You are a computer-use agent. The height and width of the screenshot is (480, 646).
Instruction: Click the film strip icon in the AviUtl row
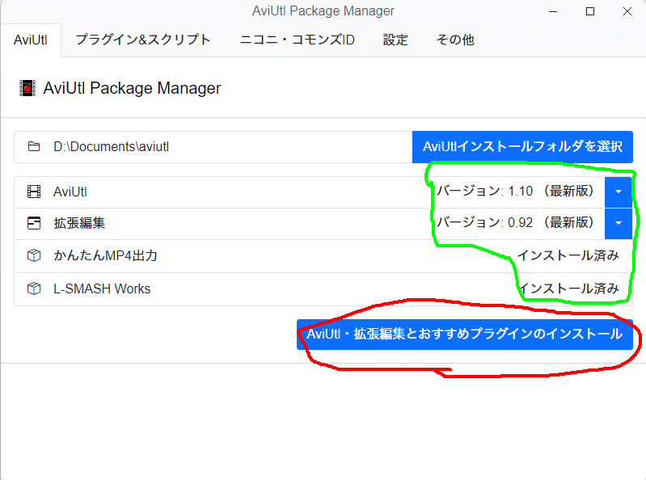[x=34, y=192]
